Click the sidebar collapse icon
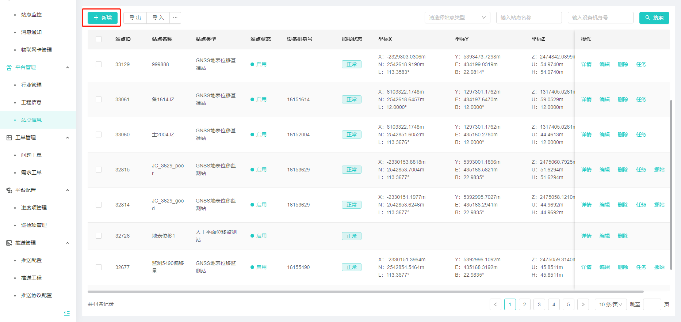The height and width of the screenshot is (322, 681). pos(67,313)
